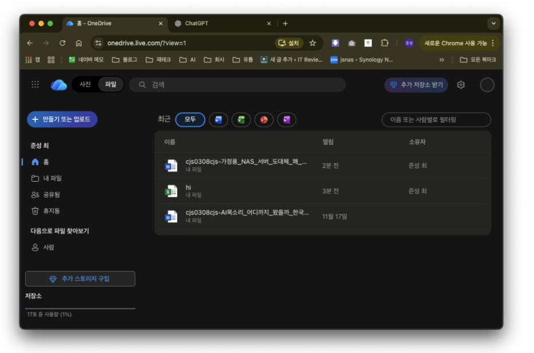Click the OneDrive cloud logo
Screen dimensions: 534x353
59,85
